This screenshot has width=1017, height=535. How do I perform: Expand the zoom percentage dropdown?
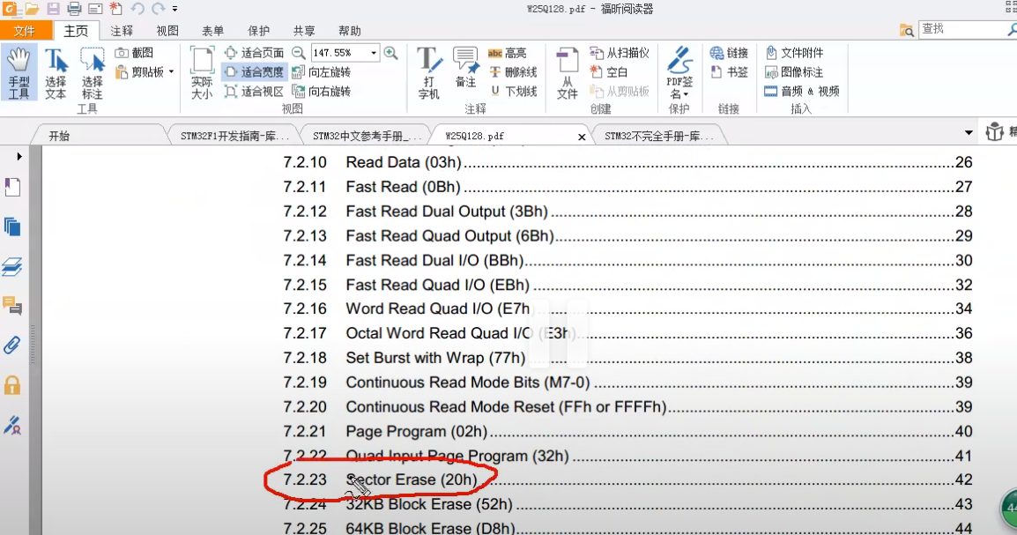coord(374,53)
